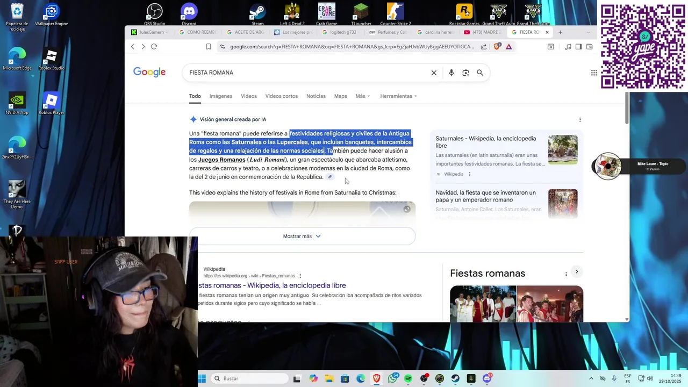688x387 pixels.
Task: Go forward with the browser forward arrow
Action: (x=143, y=47)
